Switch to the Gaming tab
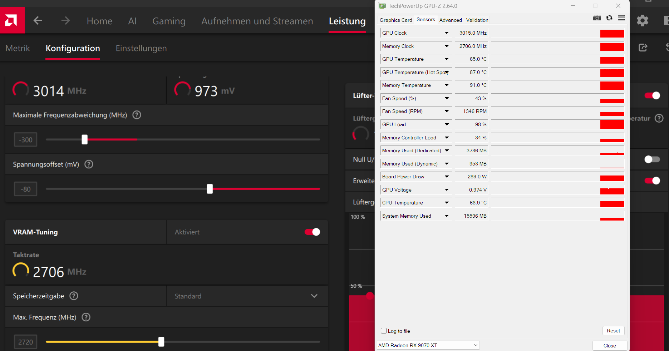 (x=169, y=21)
